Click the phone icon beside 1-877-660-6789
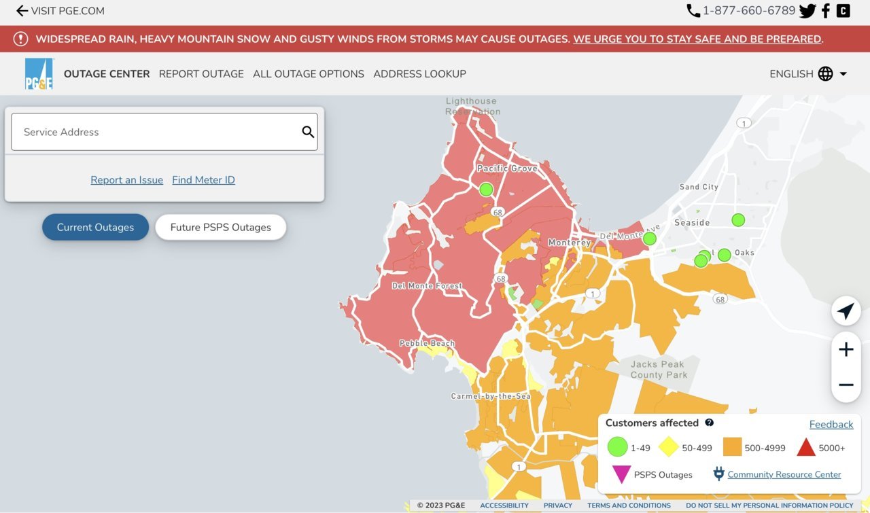The width and height of the screenshot is (870, 513). (x=693, y=11)
